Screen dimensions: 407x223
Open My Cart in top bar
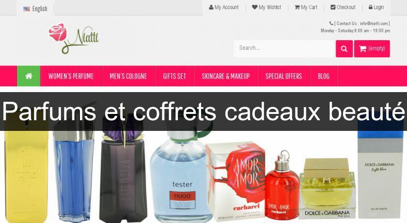[x=306, y=7]
